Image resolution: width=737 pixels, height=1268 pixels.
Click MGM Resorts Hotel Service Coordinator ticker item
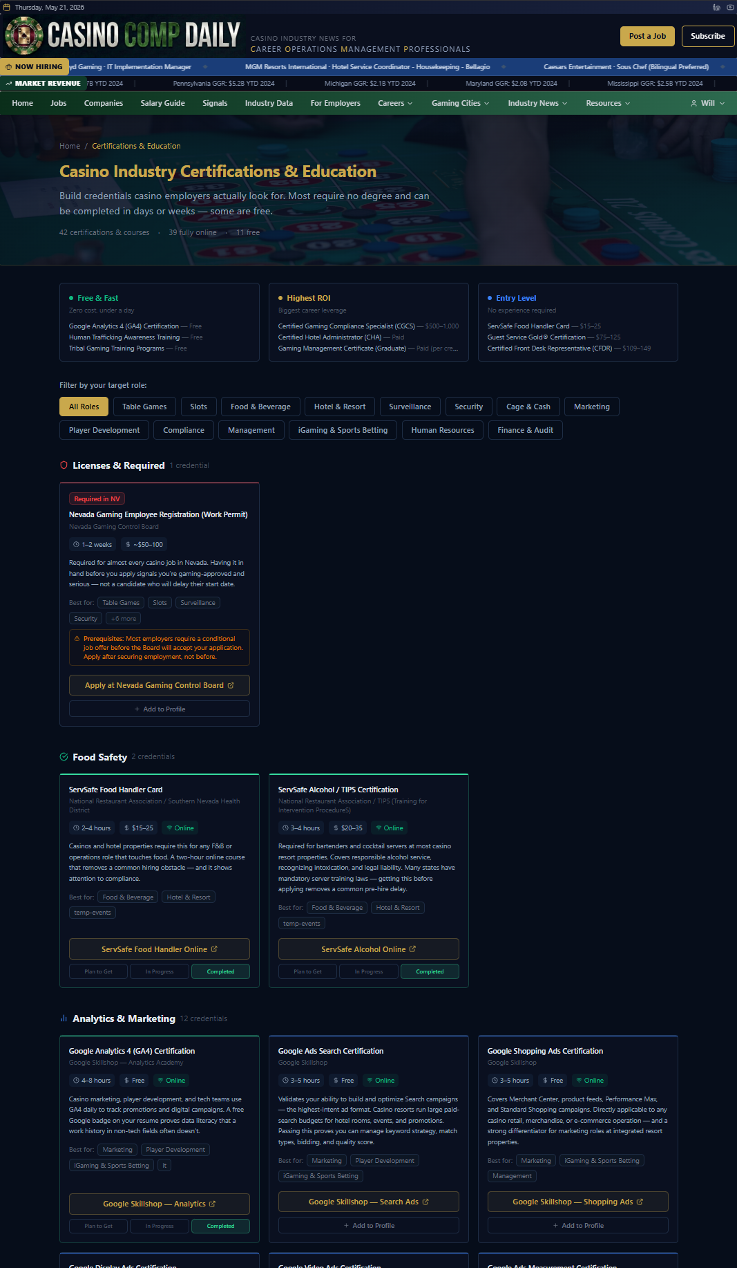click(x=367, y=67)
